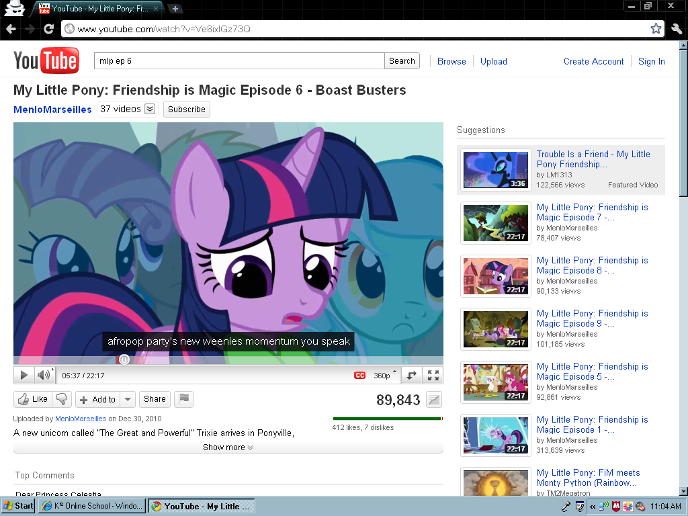This screenshot has height=516, width=688.
Task: Open FiM meets Monty Python title link
Action: (x=589, y=478)
